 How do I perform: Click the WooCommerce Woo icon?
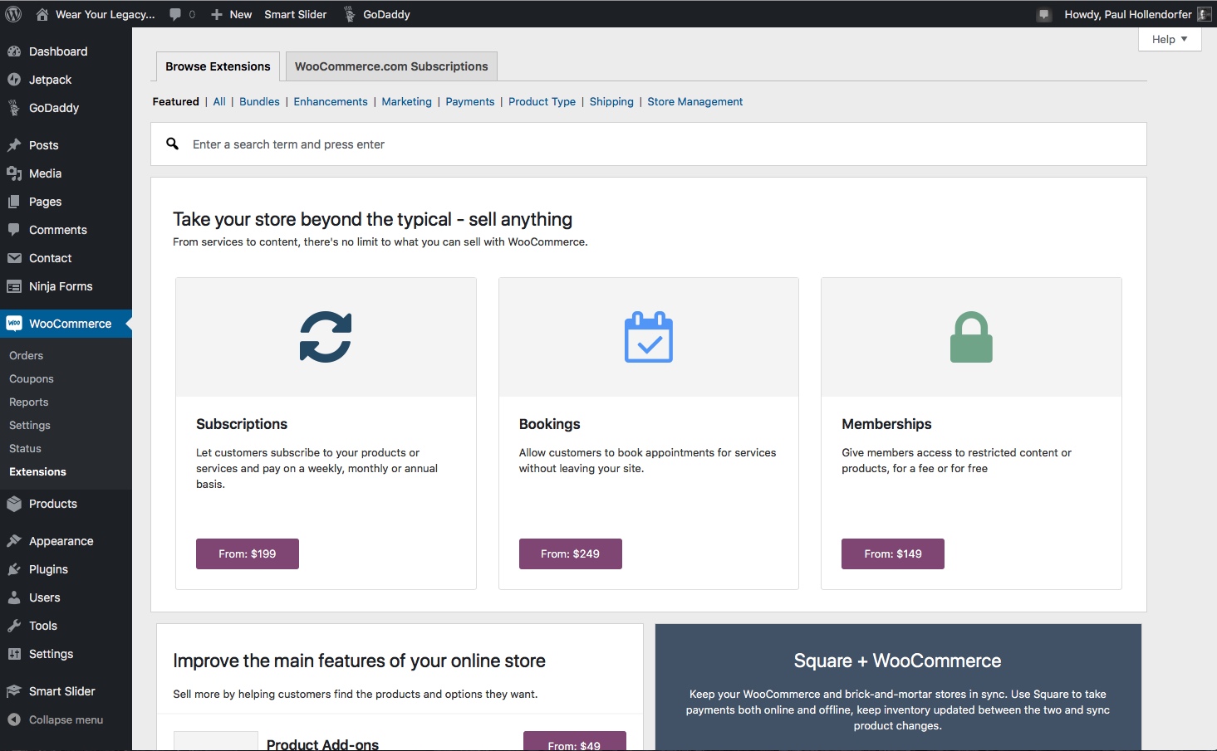pos(14,324)
